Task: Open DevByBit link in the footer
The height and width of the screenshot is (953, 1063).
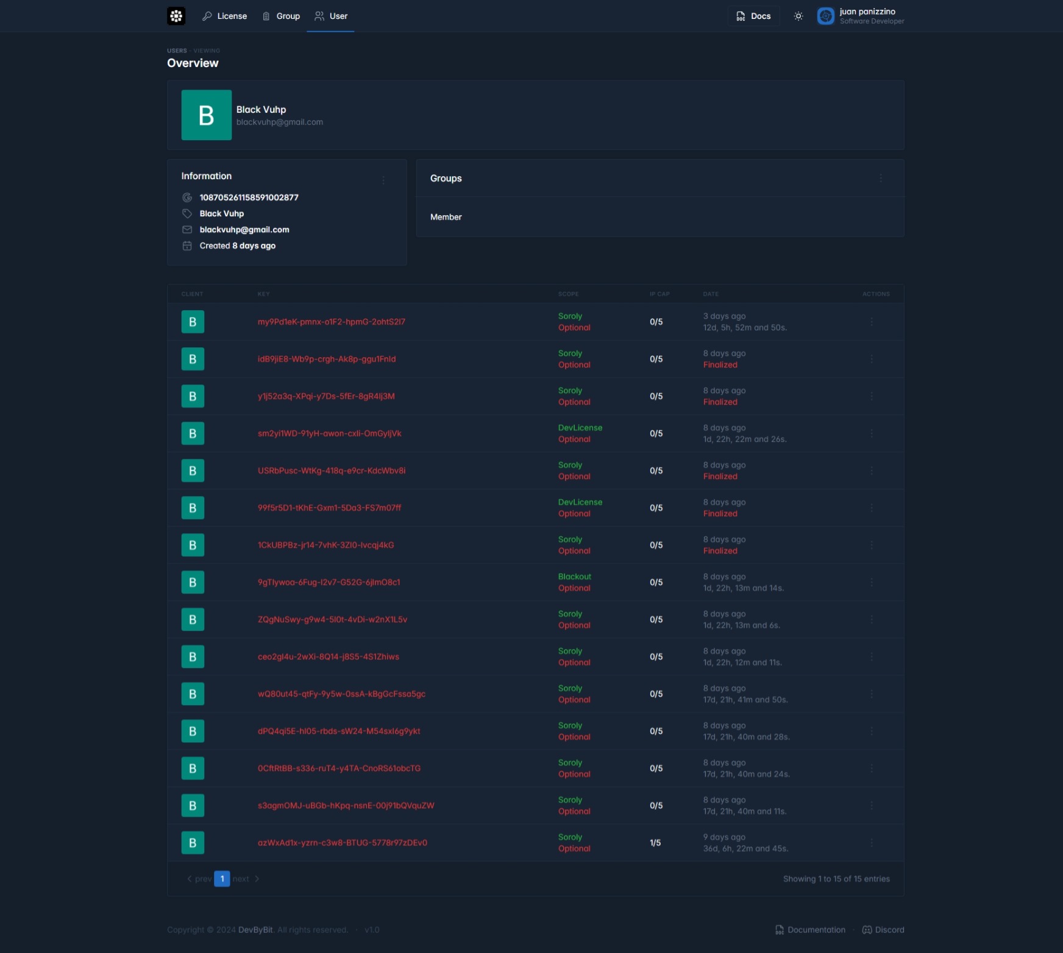Action: coord(255,930)
